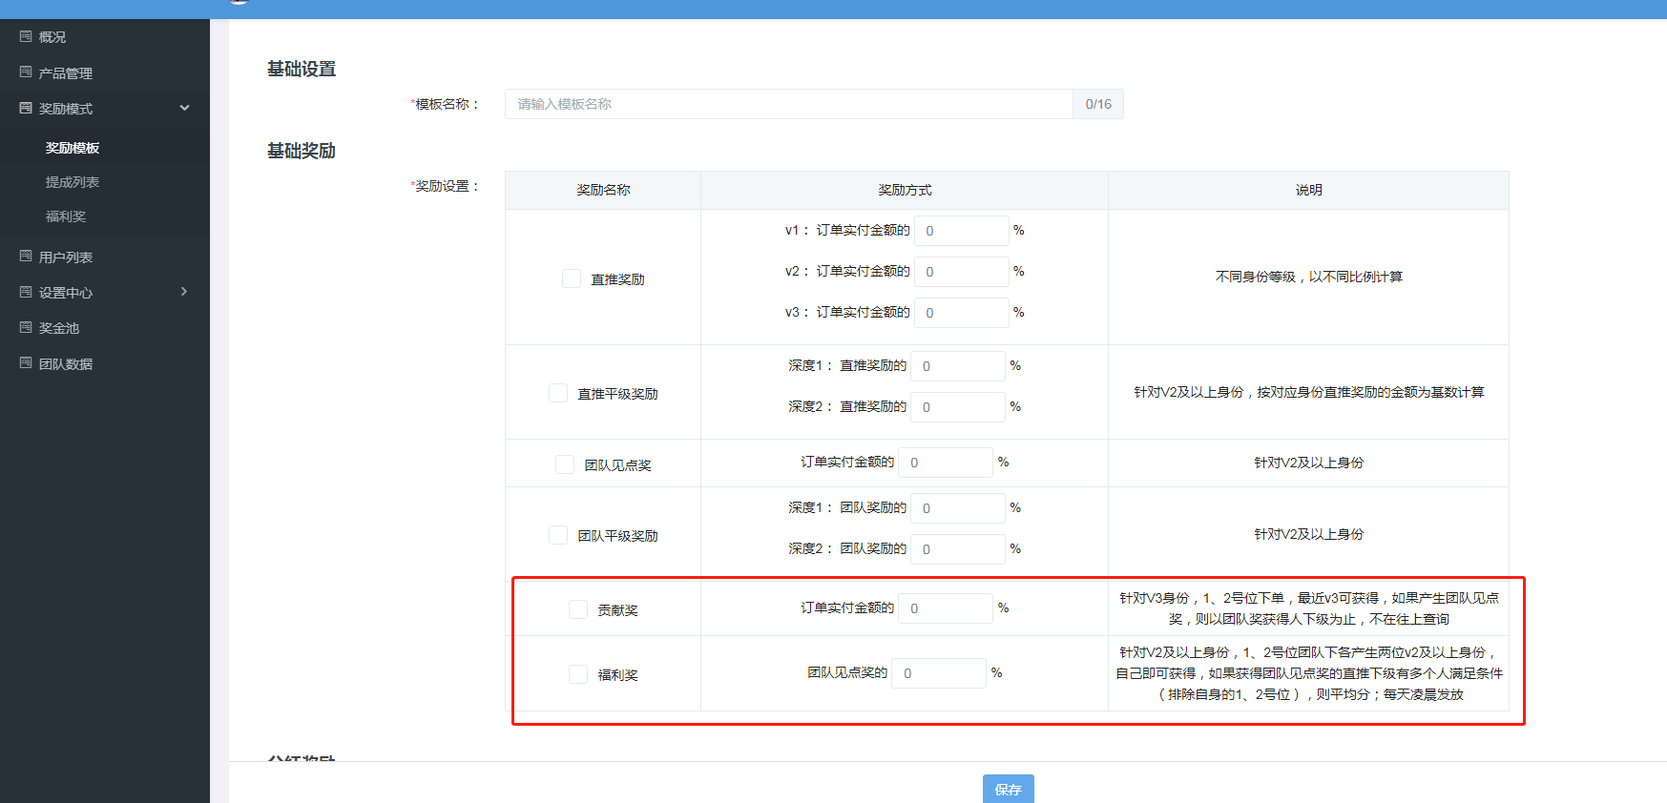Collapse the 奖励模式 menu chevron
Viewport: 1667px width, 803px height.
pyautogui.click(x=184, y=109)
